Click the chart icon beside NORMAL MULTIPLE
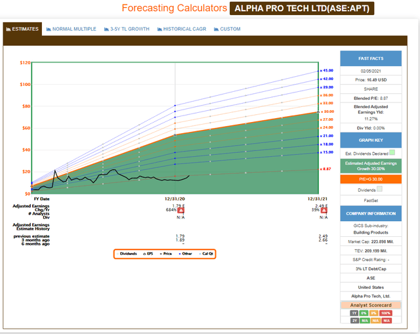The height and width of the screenshot is (334, 420). point(49,29)
